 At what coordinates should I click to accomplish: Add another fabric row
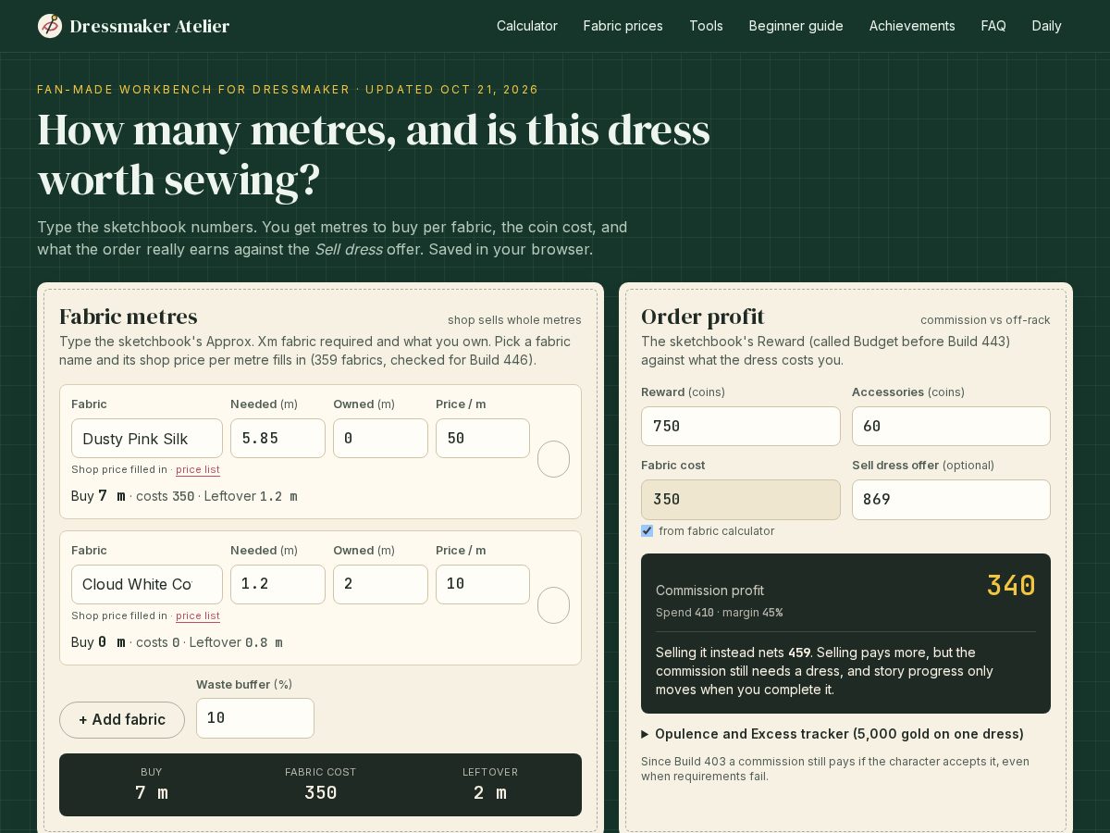[x=122, y=720]
